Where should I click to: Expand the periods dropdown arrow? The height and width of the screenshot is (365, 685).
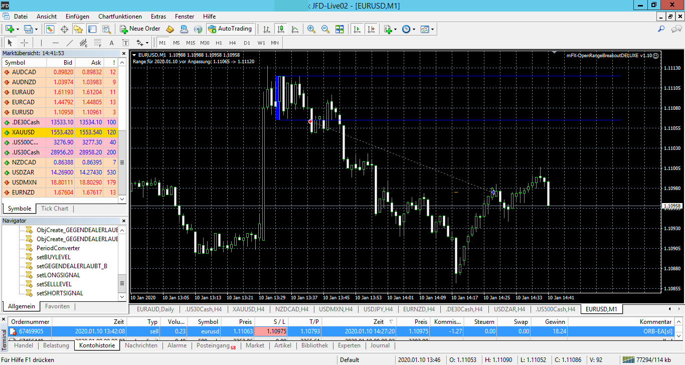point(414,29)
